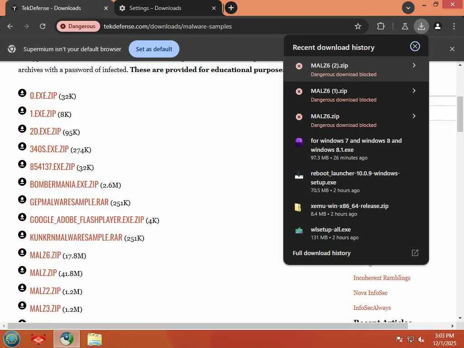Click download icon beside MALZ.ZIP
Viewport: 464px width, 348px height.
[x=22, y=270]
